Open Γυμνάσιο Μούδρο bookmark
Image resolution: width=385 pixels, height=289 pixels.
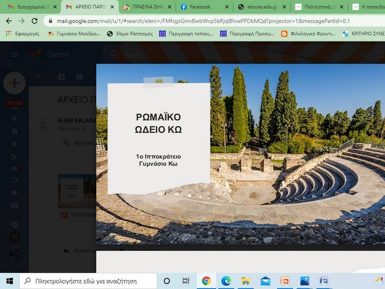pyautogui.click(x=74, y=34)
